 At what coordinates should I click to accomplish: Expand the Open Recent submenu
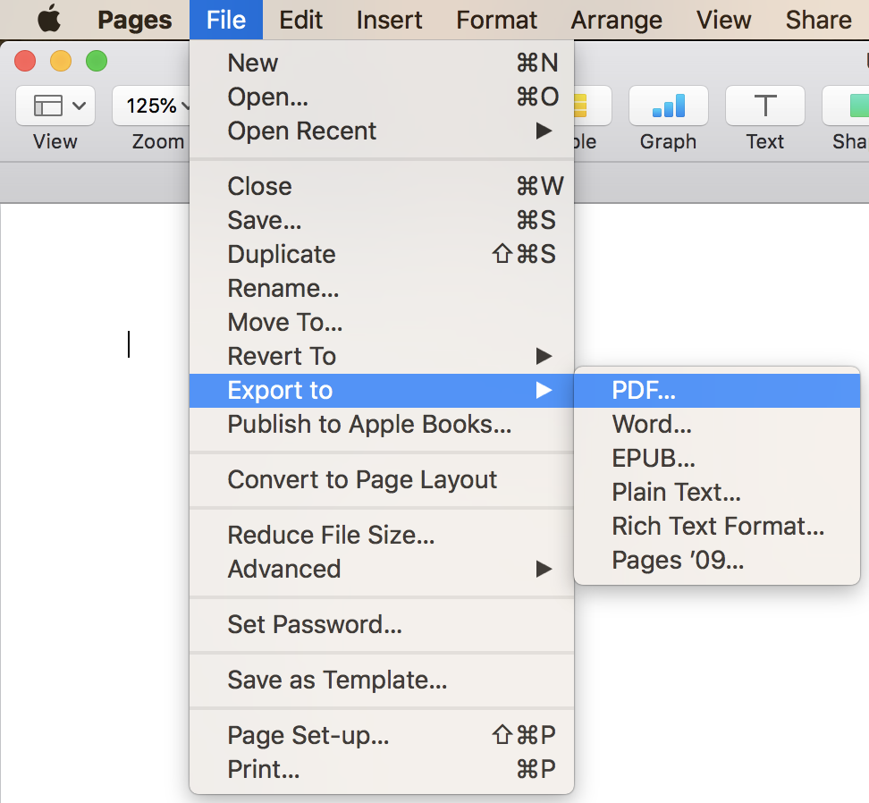coord(382,131)
